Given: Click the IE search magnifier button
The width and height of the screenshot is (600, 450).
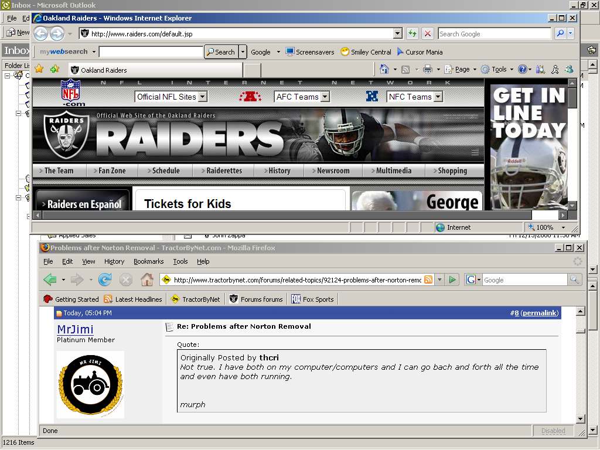Looking at the screenshot, I should click(x=560, y=33).
